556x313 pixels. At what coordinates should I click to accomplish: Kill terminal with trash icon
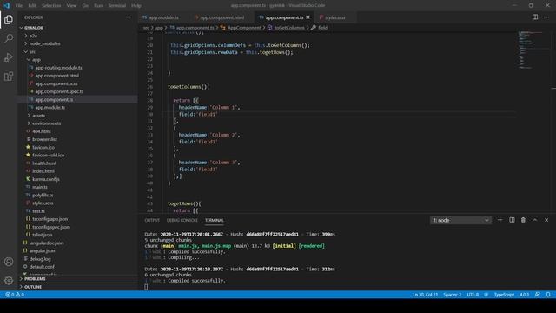[x=523, y=220]
